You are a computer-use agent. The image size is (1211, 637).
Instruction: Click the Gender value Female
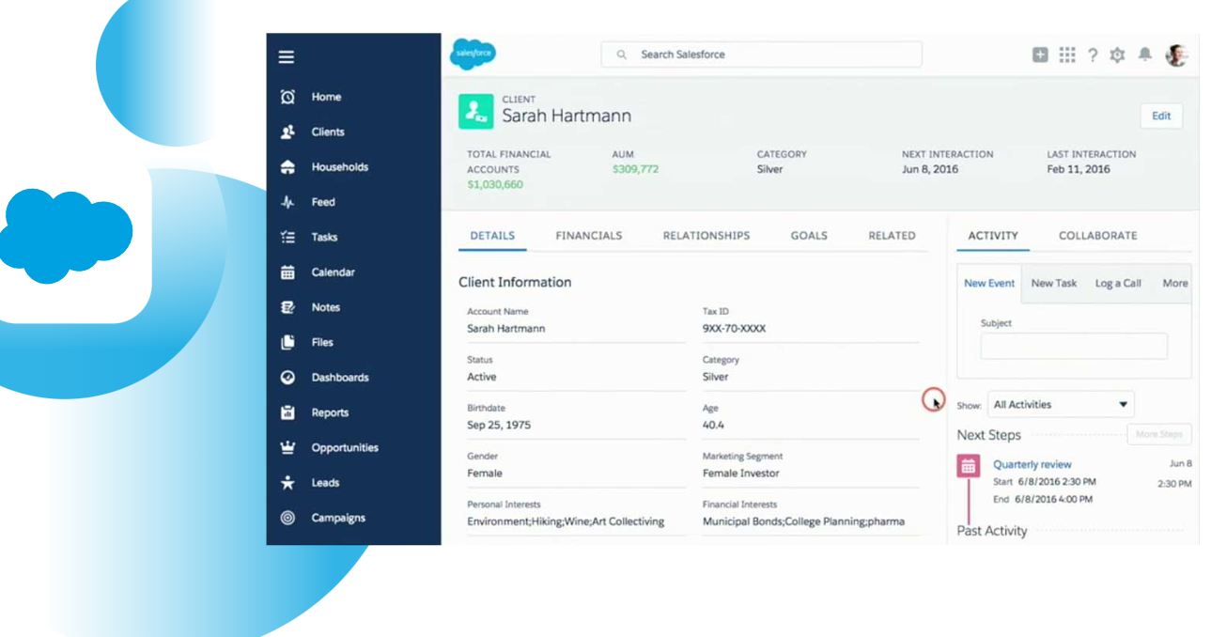pos(485,474)
